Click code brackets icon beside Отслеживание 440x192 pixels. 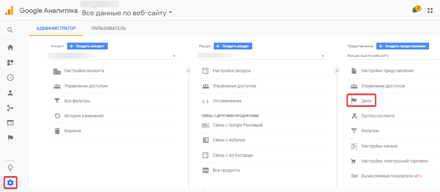point(205,101)
